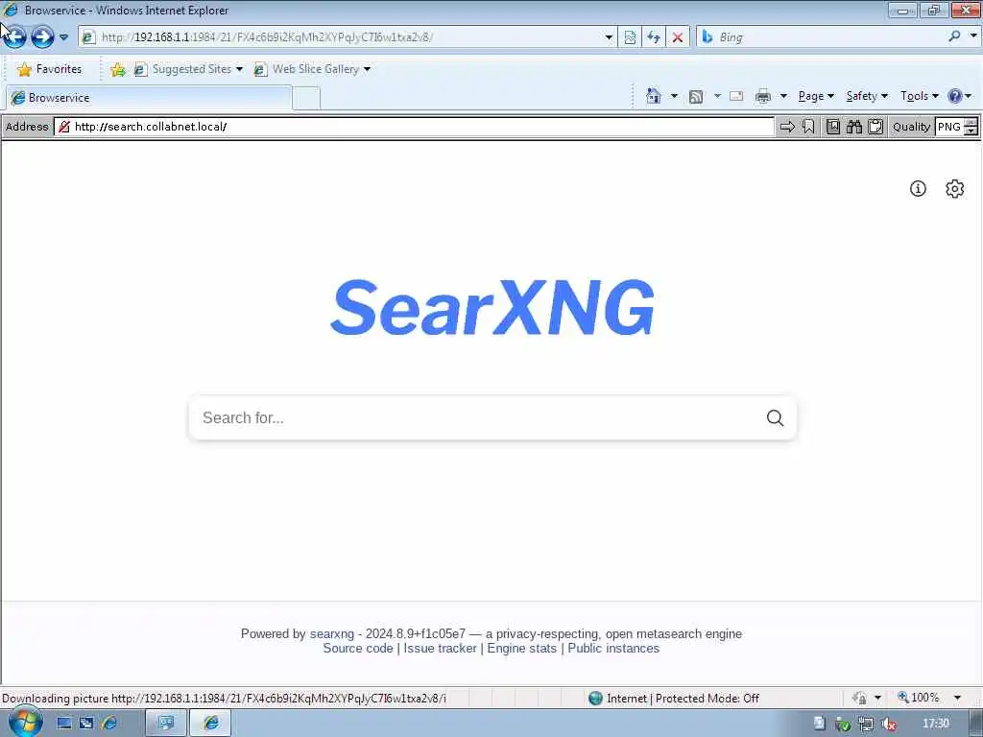This screenshot has height=737, width=983.
Task: Open the Engine stats link
Action: (x=521, y=649)
